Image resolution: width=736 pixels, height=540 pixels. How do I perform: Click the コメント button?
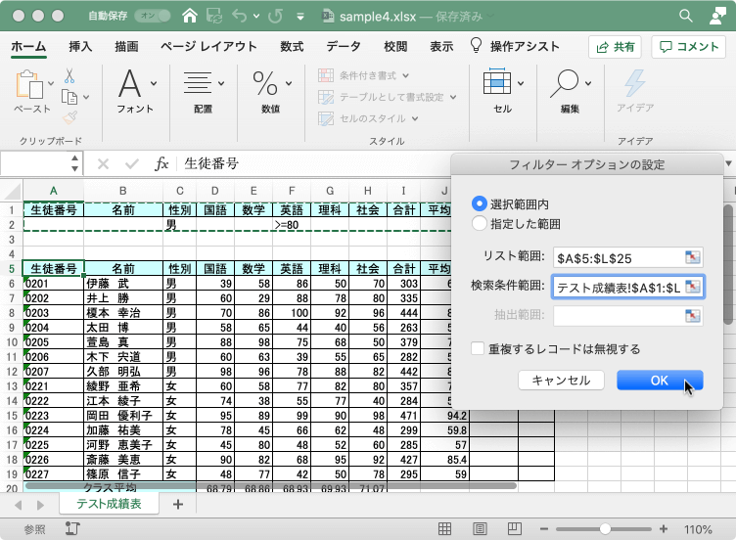[689, 46]
